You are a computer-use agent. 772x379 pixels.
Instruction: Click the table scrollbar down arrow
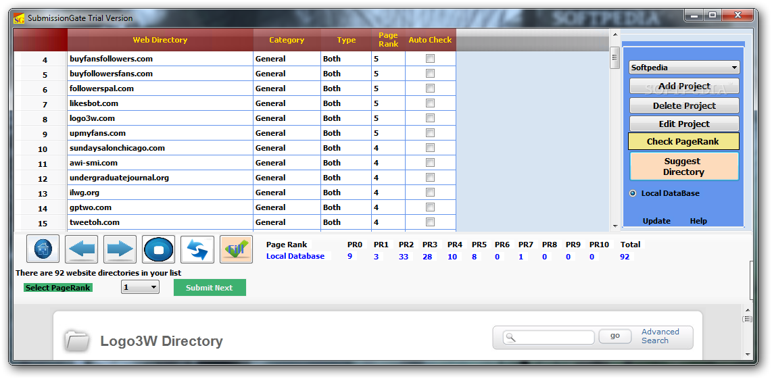614,226
